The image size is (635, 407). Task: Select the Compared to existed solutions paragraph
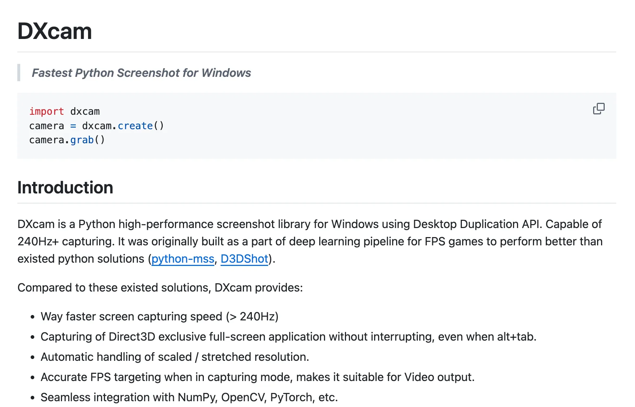pos(160,288)
